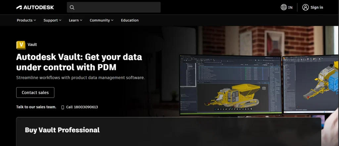
Task: Focus the search input field
Action: 114,7
